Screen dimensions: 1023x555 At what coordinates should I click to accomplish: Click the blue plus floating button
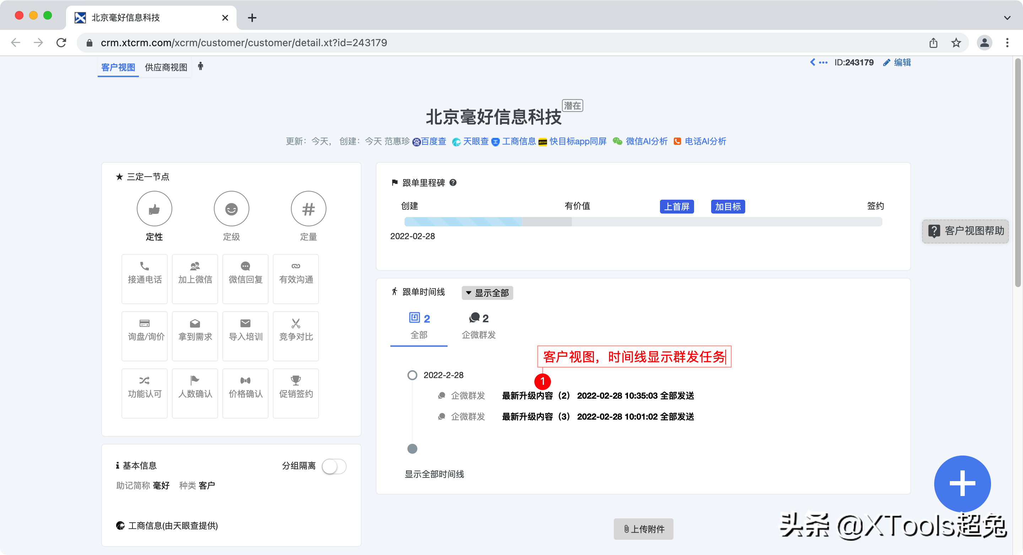tap(962, 483)
